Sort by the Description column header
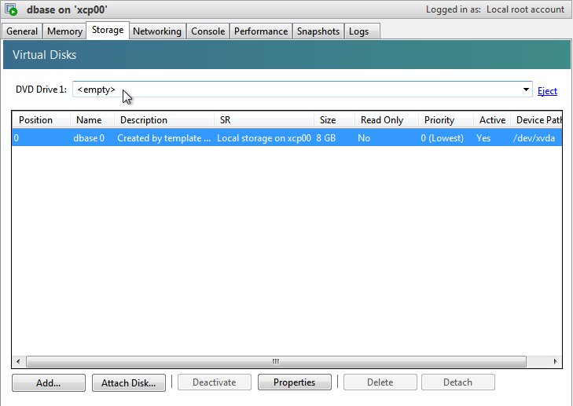 tap(164, 120)
